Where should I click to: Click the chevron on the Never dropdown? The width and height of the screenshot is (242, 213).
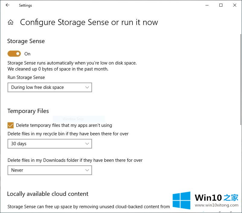[87, 170]
